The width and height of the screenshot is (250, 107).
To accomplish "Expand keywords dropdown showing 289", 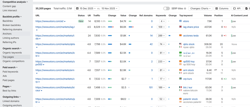I will point(161,36).
